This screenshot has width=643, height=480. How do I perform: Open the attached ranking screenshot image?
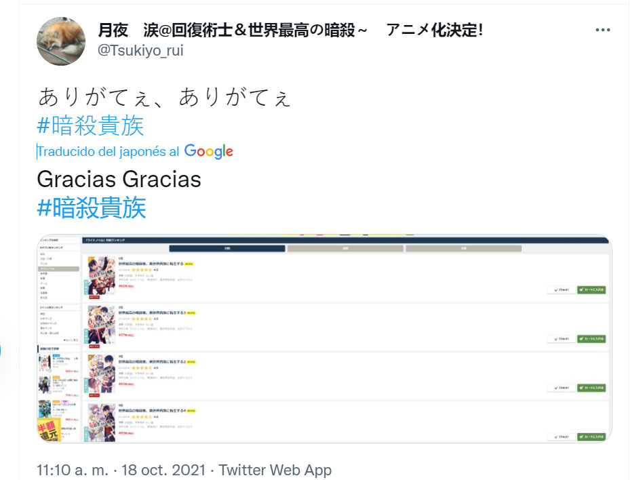coord(324,338)
